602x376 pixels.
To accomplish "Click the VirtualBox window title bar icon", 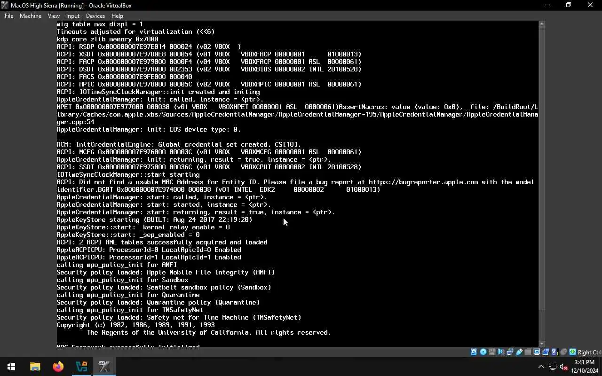I will tap(5, 5).
